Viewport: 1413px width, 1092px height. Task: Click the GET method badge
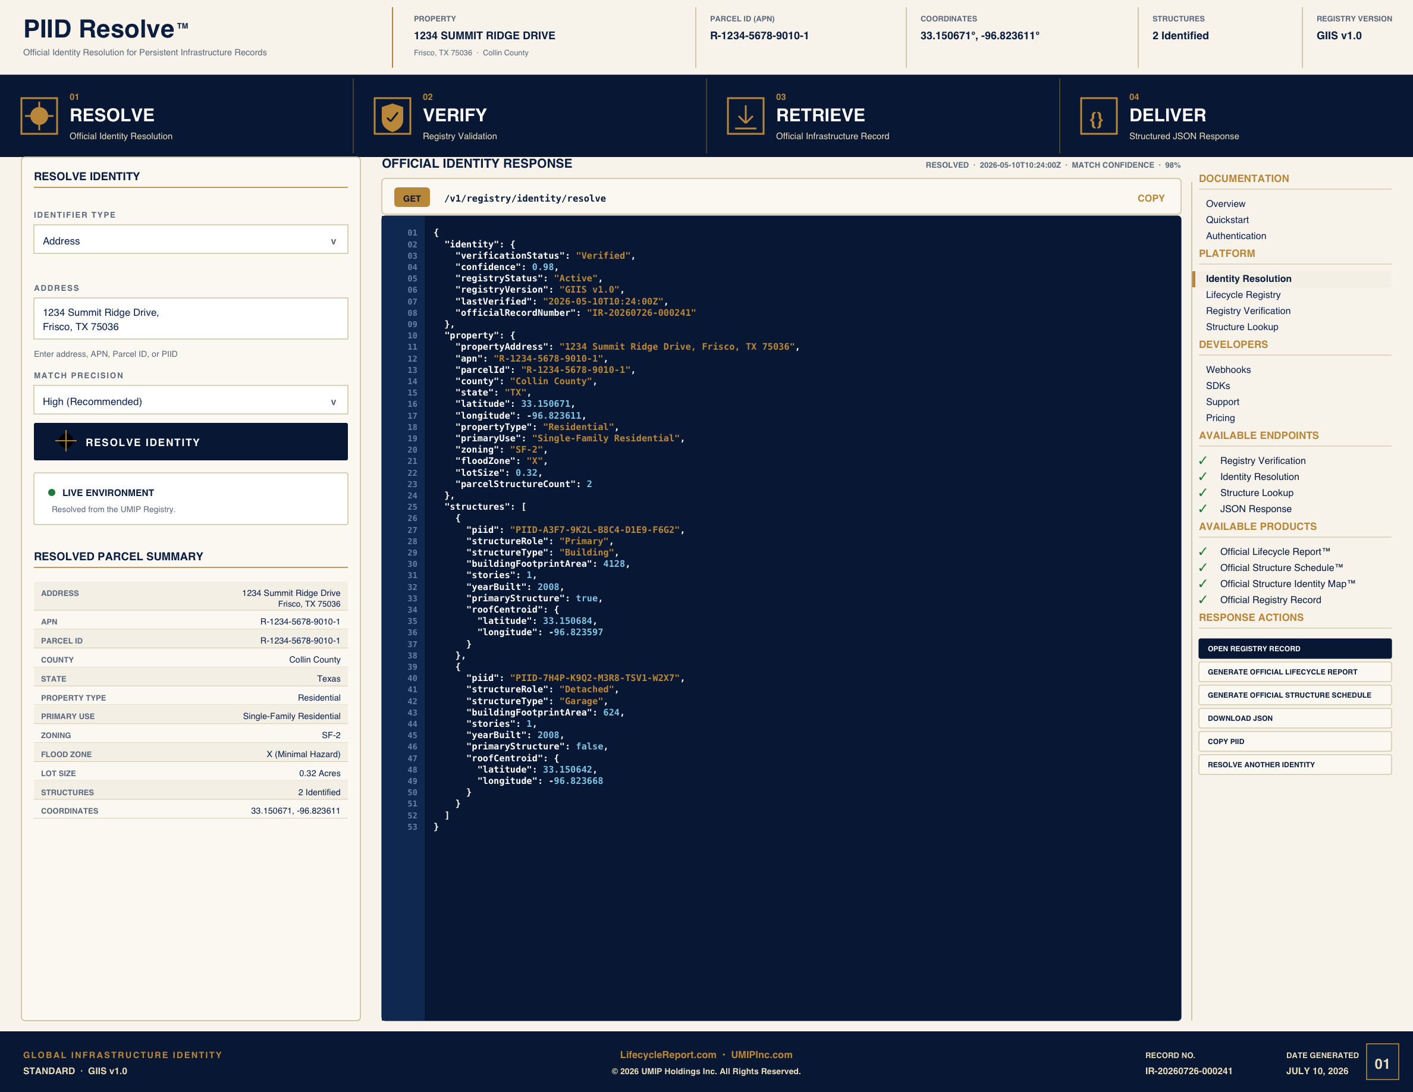412,198
